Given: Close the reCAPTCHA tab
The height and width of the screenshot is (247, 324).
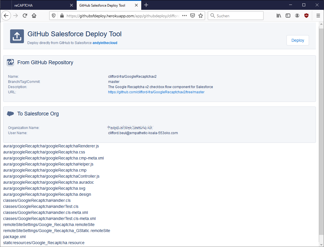Looking at the screenshot, I should (71, 5).
